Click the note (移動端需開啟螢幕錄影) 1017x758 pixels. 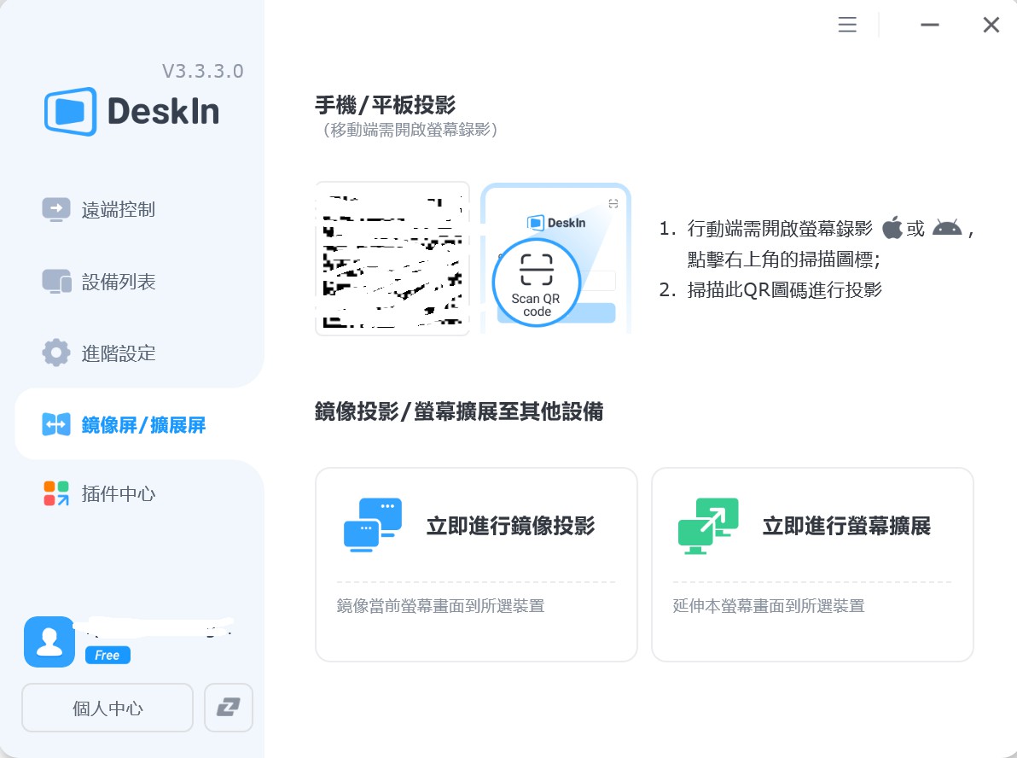click(410, 130)
